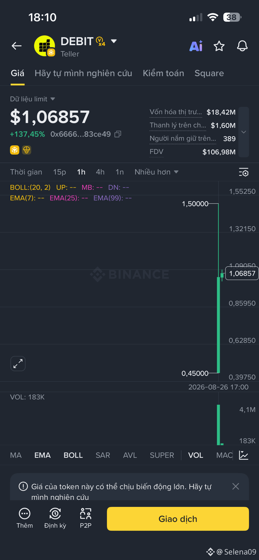The height and width of the screenshot is (560, 259).
Task: Open the DEBIT token dropdown arrow
Action: point(114,41)
